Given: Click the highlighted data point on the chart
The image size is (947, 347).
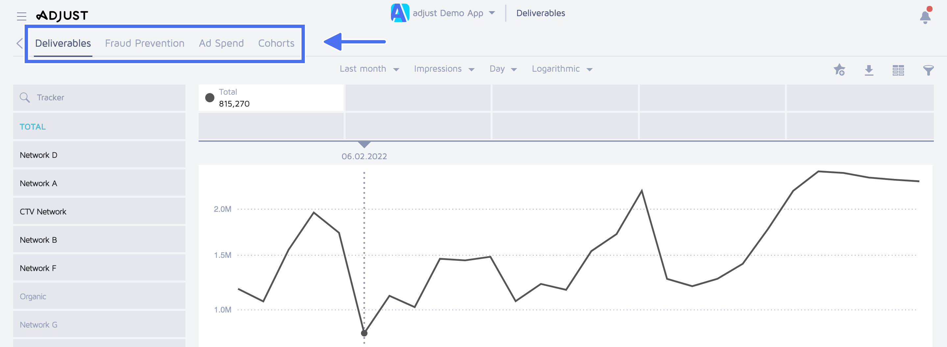Looking at the screenshot, I should (x=364, y=333).
